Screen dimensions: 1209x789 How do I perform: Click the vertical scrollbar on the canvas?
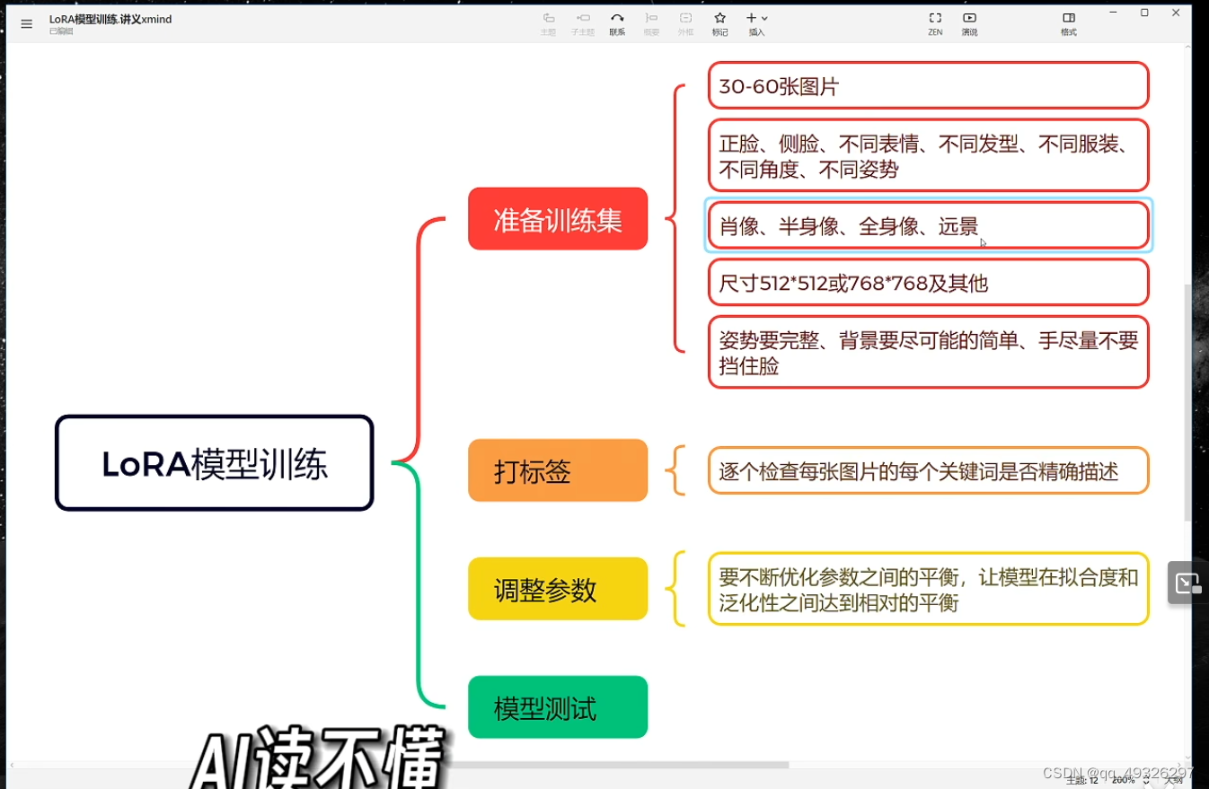pyautogui.click(x=1187, y=404)
